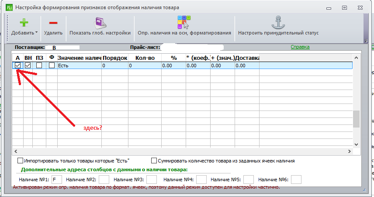374x197 pixels.
Task: Click the * (коеф.) column header
Action: [198, 58]
